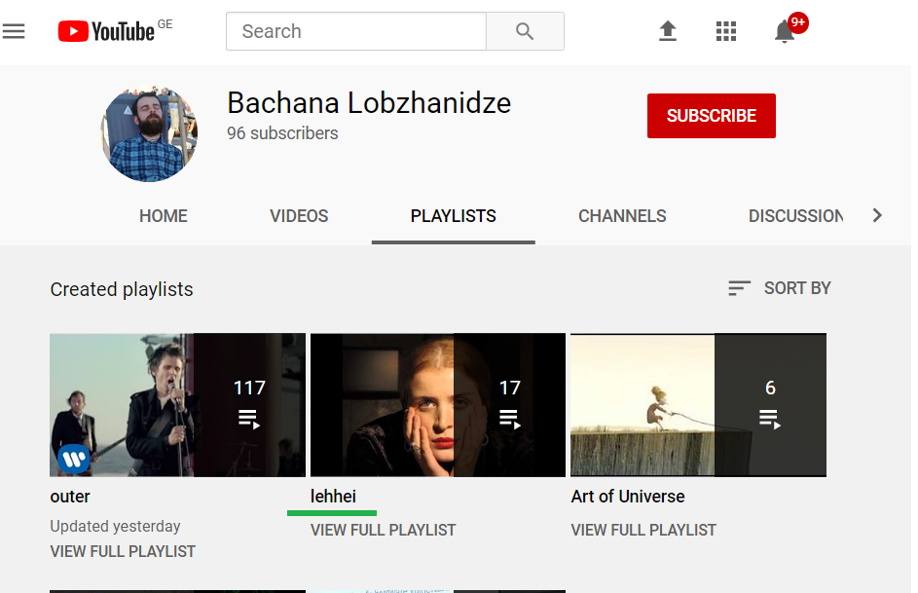918x593 pixels.
Task: Open the DISCUSSION tab
Action: click(x=795, y=216)
